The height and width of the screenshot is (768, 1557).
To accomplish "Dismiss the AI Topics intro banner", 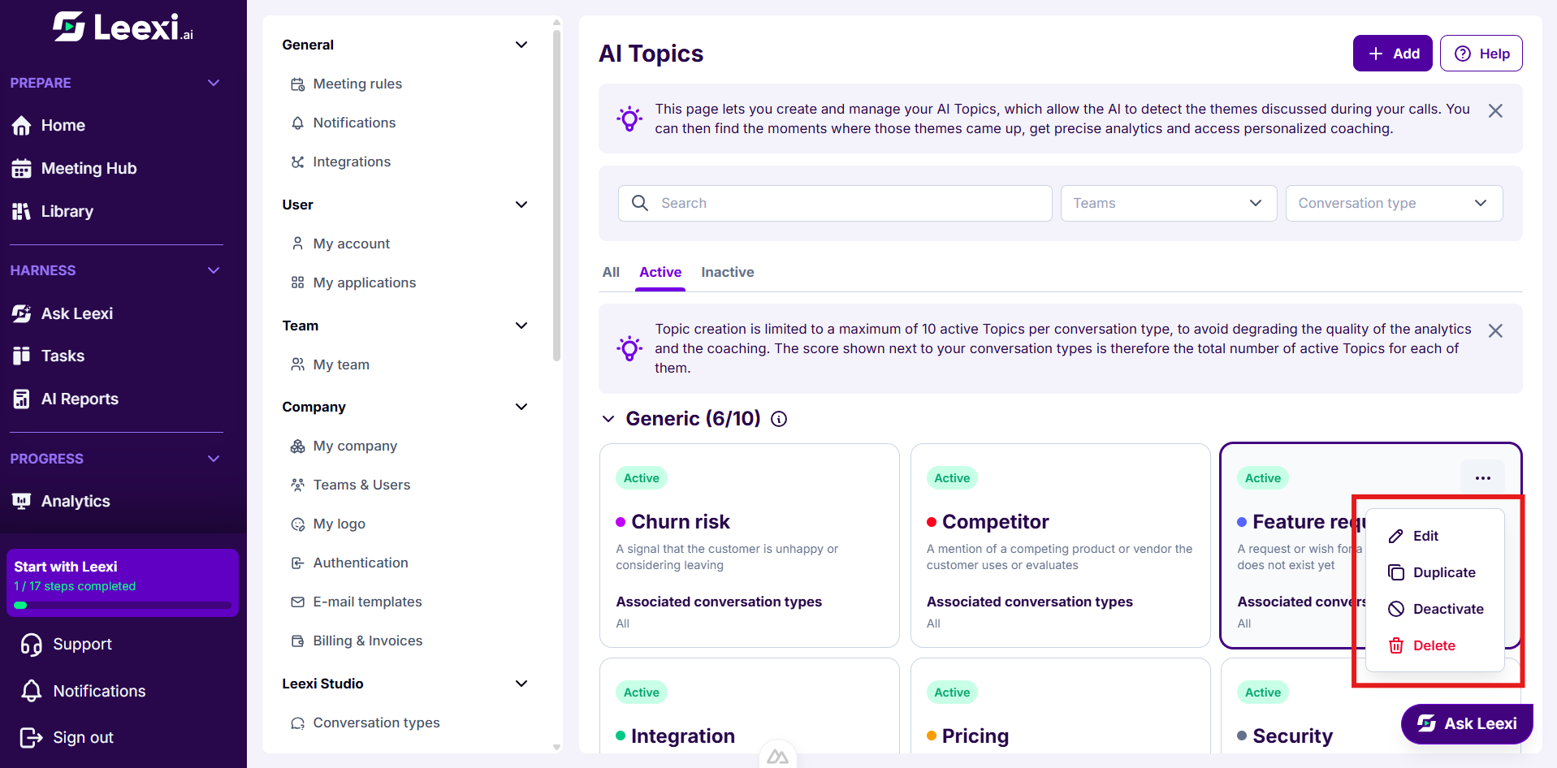I will [x=1494, y=110].
